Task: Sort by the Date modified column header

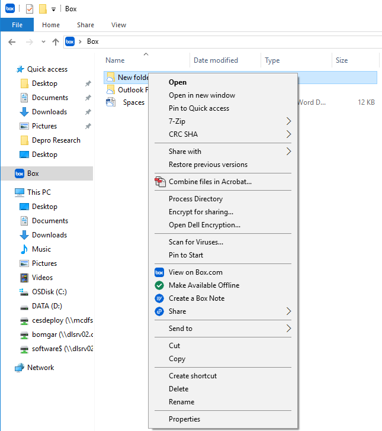Action: (x=216, y=60)
